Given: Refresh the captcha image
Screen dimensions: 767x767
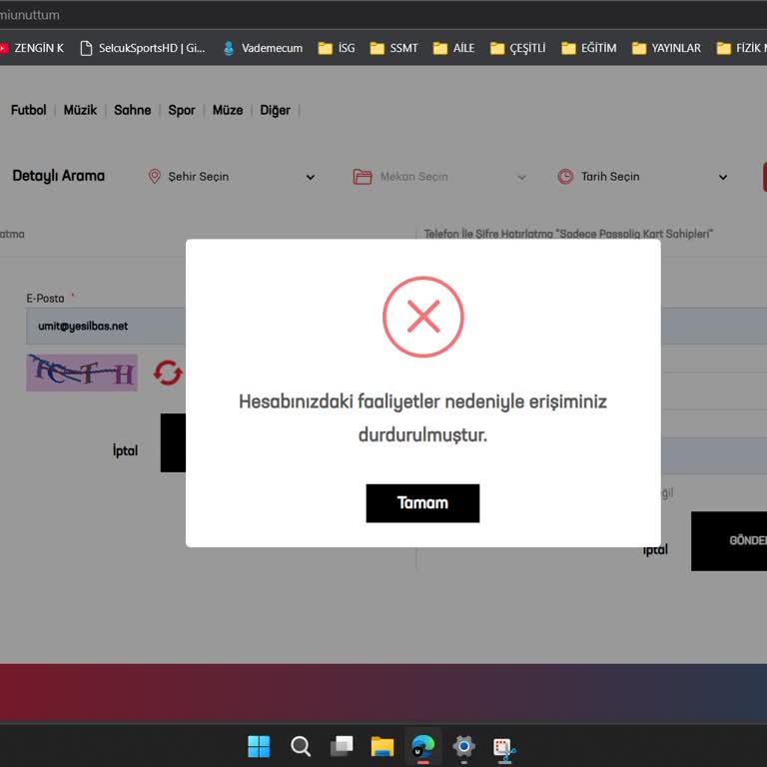Looking at the screenshot, I should 168,373.
